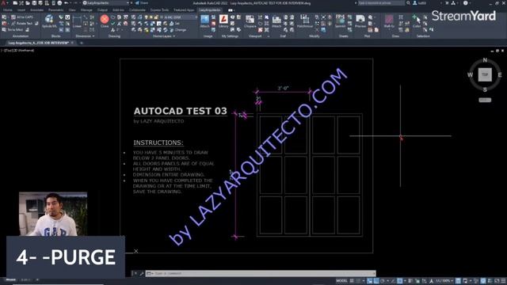
Task: Click the search keyword input in title bar
Action: tap(381, 3)
